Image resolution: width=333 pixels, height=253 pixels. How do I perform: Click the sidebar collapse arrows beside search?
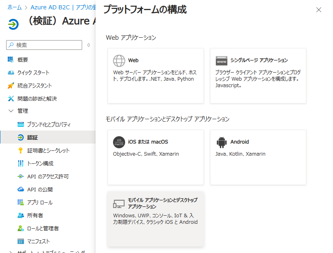click(89, 45)
